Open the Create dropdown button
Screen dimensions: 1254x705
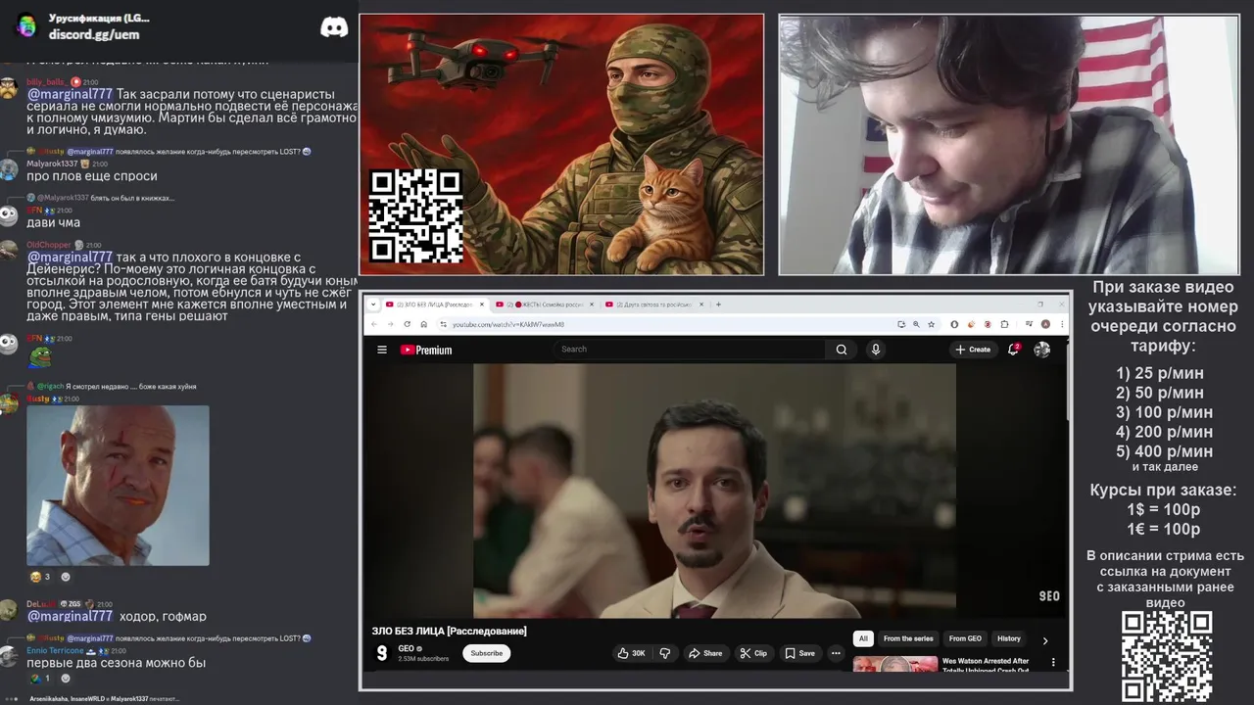(974, 350)
